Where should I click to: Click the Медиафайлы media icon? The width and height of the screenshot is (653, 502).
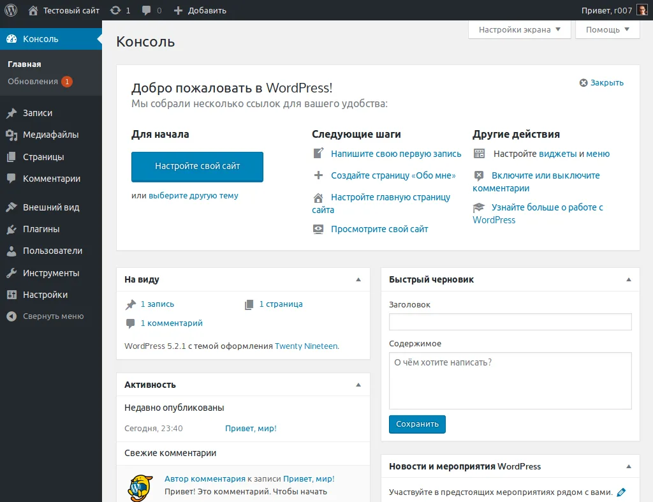[x=11, y=135]
